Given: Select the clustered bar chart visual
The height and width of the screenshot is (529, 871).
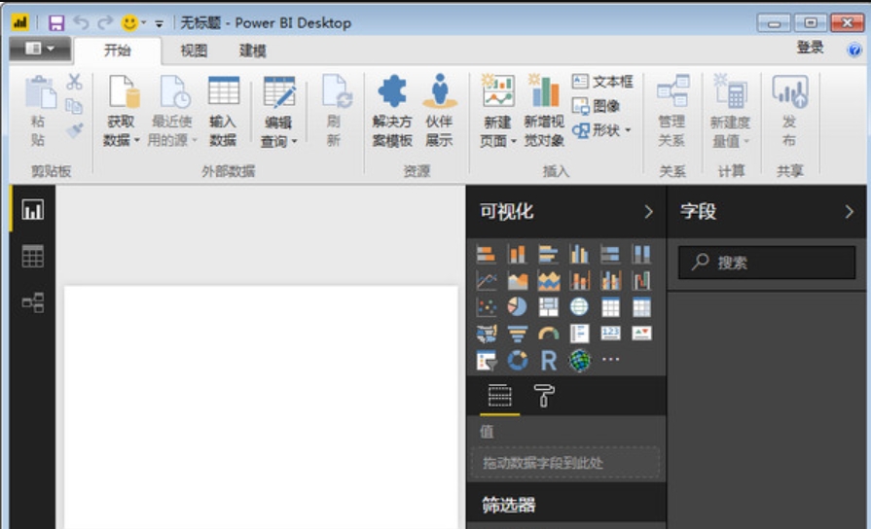Looking at the screenshot, I should (x=548, y=255).
